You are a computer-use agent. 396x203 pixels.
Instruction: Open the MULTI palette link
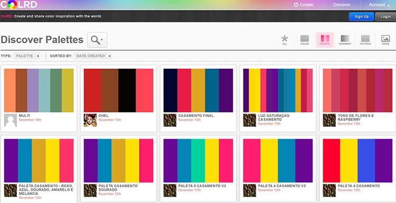pyautogui.click(x=24, y=116)
